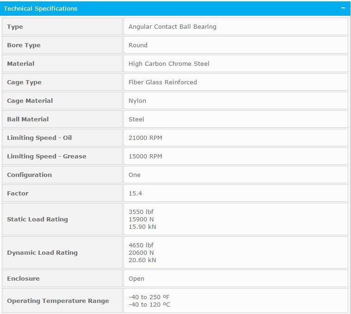351x314 pixels.
Task: Click the 15000 RPM grease speed value
Action: click(x=145, y=156)
